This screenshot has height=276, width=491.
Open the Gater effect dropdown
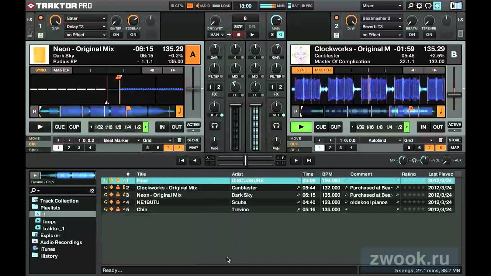tap(86, 18)
